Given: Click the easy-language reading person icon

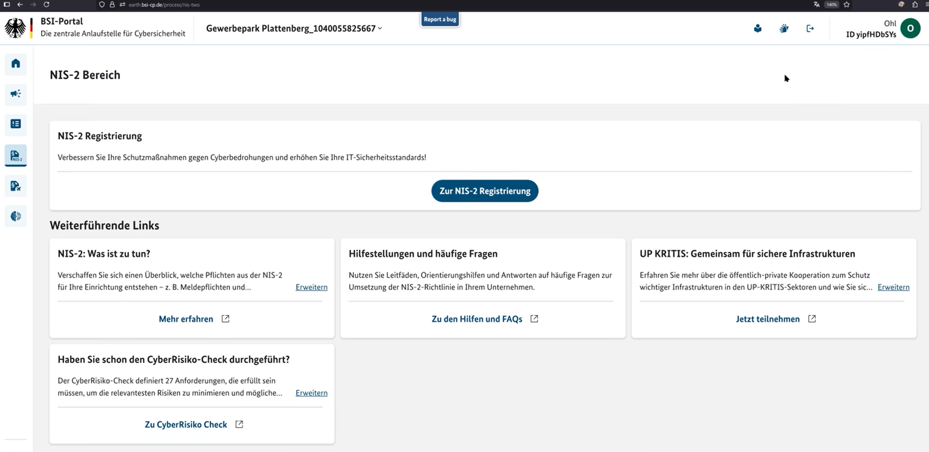Looking at the screenshot, I should 757,29.
